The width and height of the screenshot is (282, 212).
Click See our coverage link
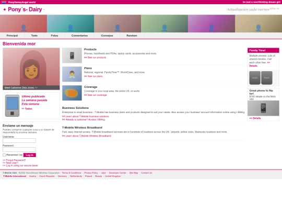point(96,95)
